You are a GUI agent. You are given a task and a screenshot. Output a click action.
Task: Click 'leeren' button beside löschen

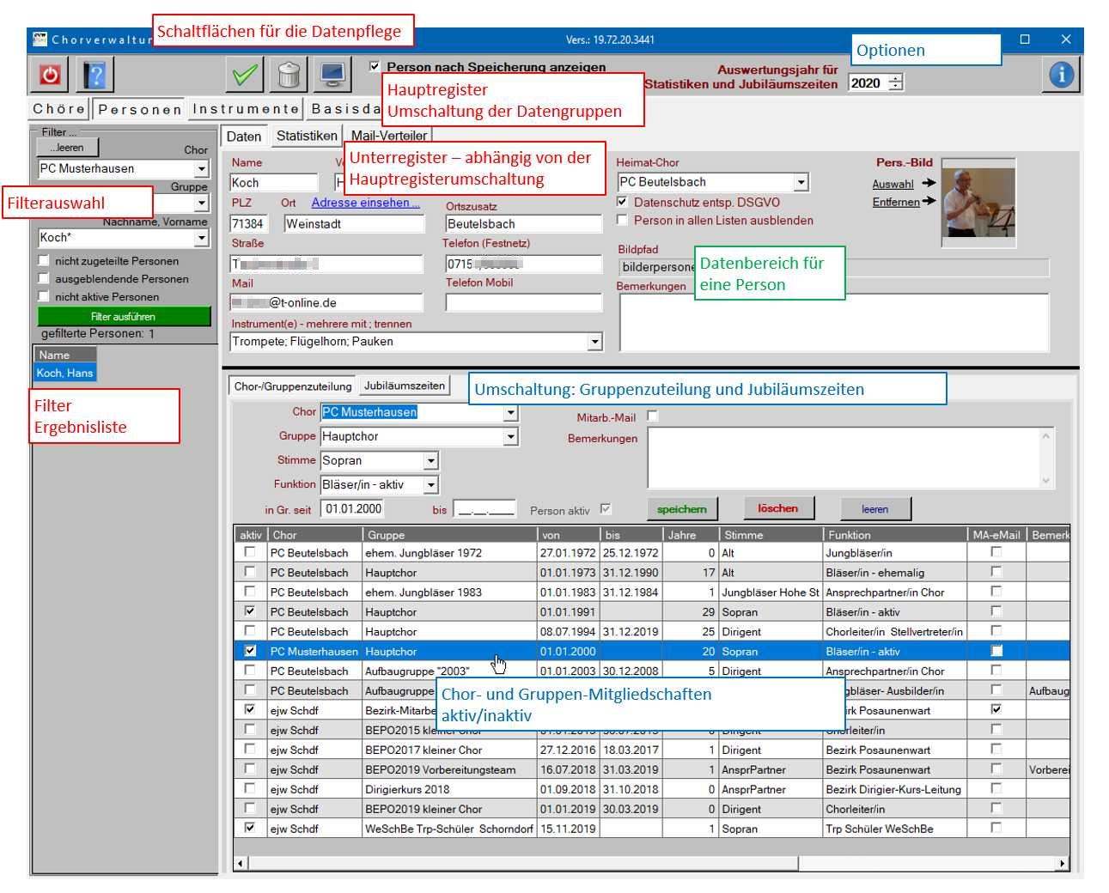875,509
